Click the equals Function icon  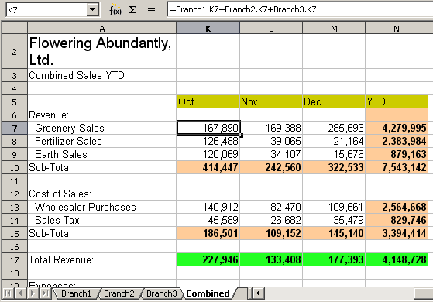coord(151,9)
